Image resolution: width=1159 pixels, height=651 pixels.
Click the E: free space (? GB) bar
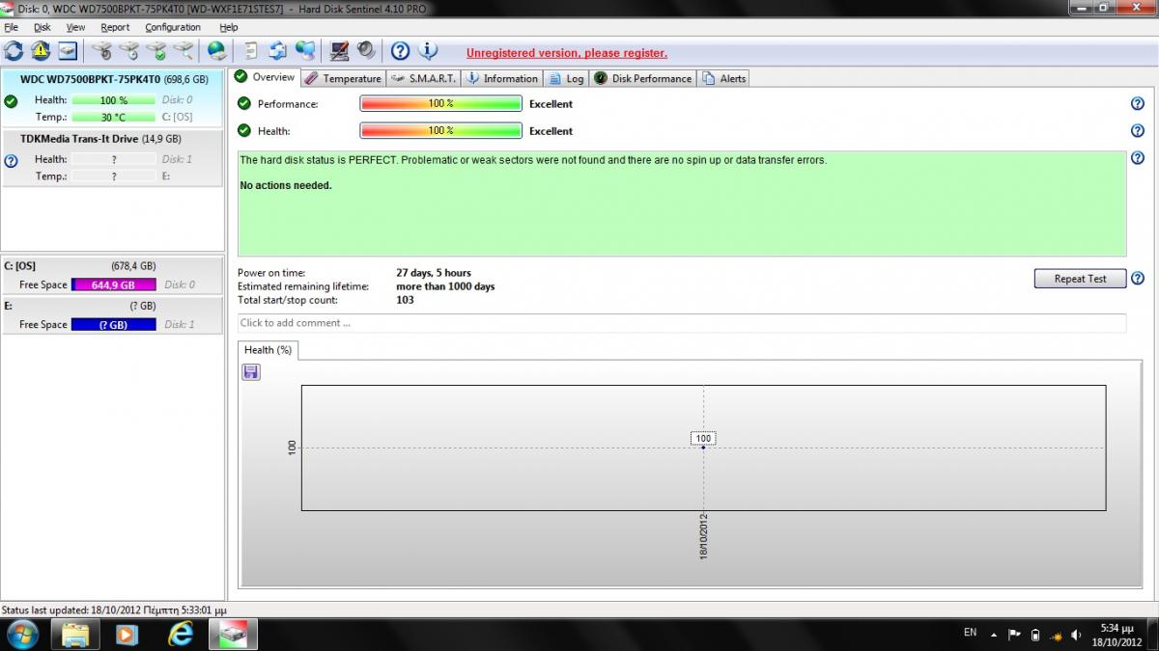(113, 324)
